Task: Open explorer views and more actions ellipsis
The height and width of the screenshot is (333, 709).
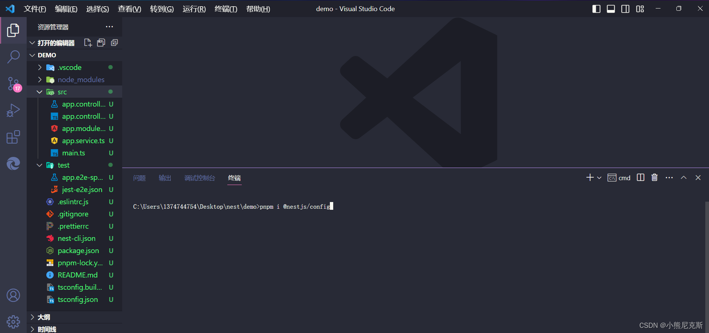Action: (x=109, y=27)
